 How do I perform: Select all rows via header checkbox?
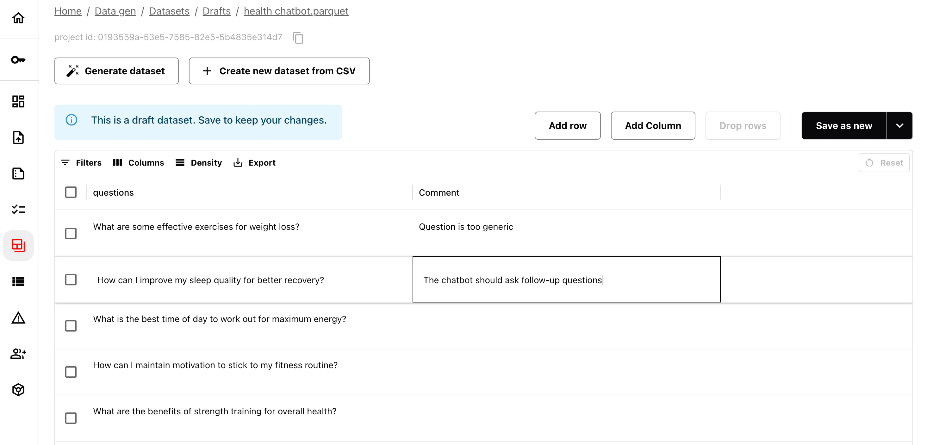point(71,192)
